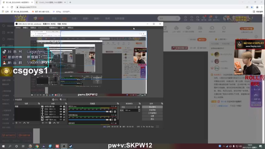Open the Windows Start menu

3,146
